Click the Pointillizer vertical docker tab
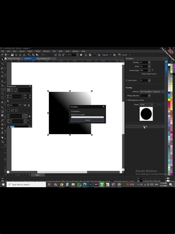Viewport: 175px width, 234px height. pyautogui.click(x=166, y=67)
